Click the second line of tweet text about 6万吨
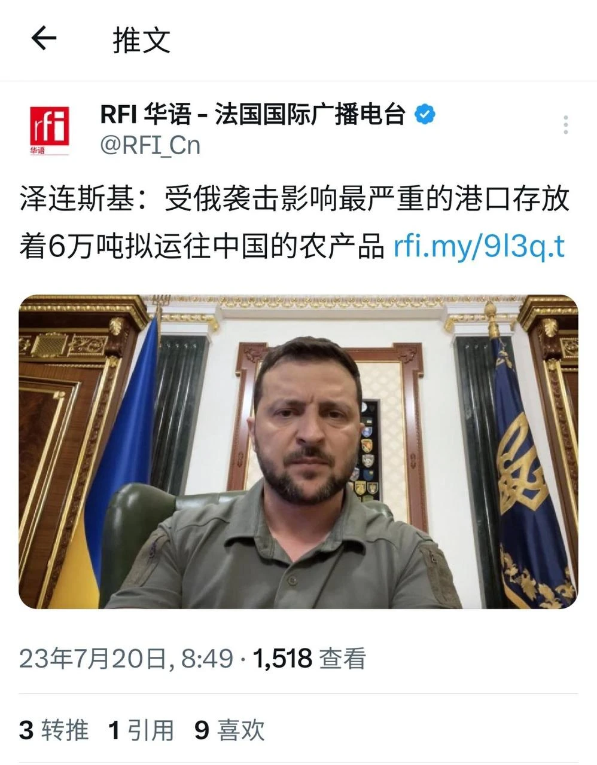 (292, 246)
